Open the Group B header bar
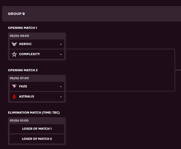The width and height of the screenshot is (181, 149). pos(91,14)
